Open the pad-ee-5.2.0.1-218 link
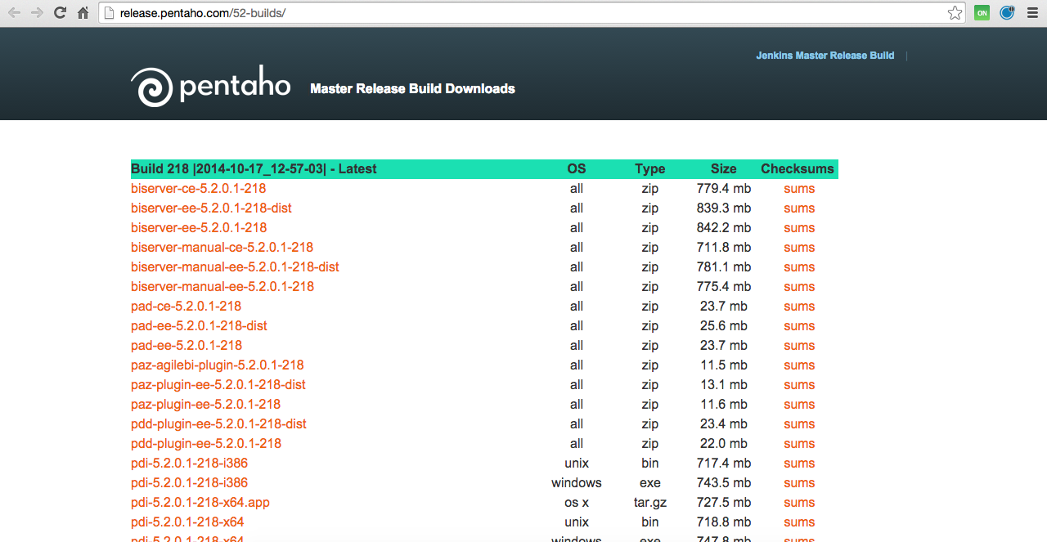This screenshot has height=542, width=1047. pyautogui.click(x=186, y=346)
